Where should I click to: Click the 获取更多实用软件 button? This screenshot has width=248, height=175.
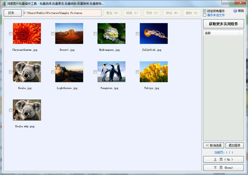(x=223, y=24)
